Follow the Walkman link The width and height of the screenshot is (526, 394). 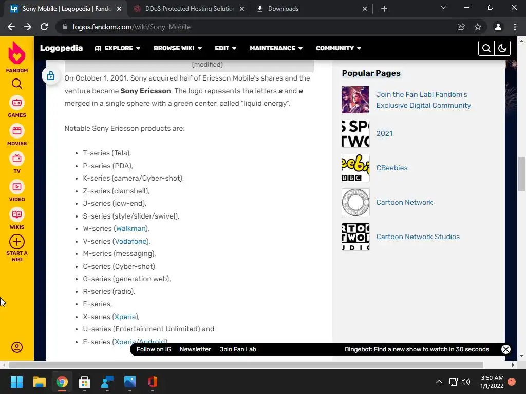[131, 228]
